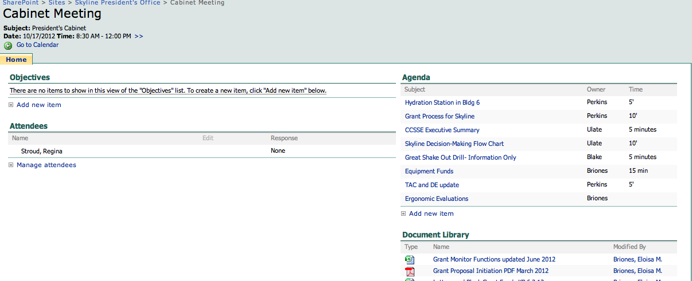The width and height of the screenshot is (692, 281).
Task: Click the small icon beside Agenda Add new item
Action: coord(403,214)
